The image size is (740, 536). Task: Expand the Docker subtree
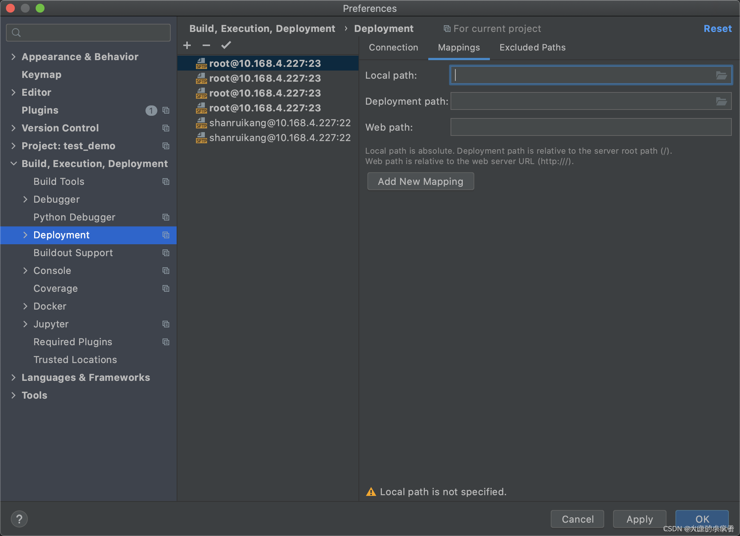pyautogui.click(x=25, y=306)
